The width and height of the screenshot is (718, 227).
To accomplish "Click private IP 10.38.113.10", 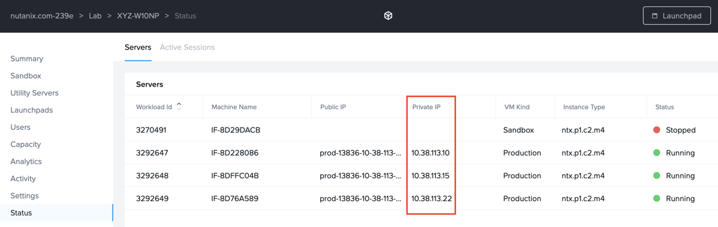I will click(x=430, y=153).
